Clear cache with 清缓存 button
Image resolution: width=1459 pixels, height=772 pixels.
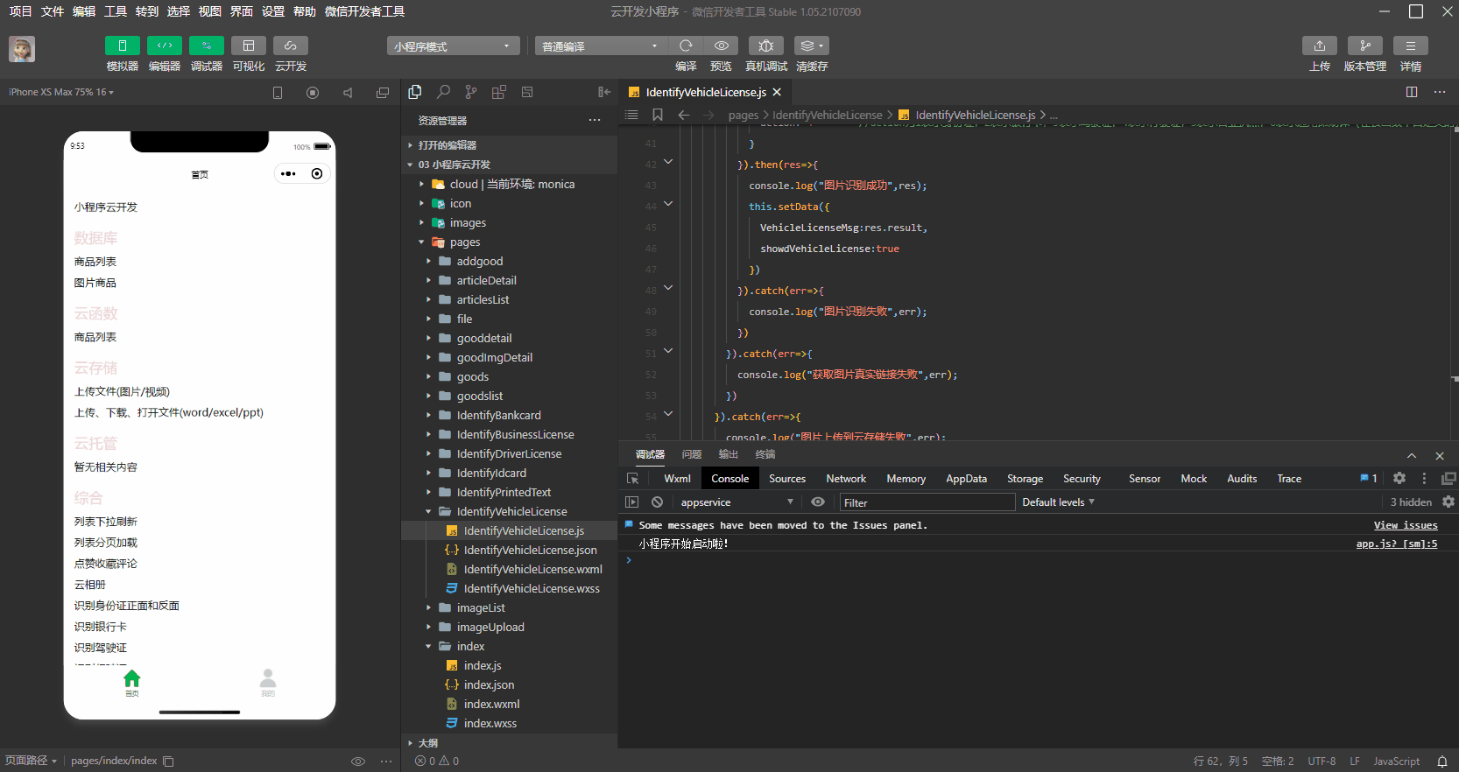tap(812, 46)
